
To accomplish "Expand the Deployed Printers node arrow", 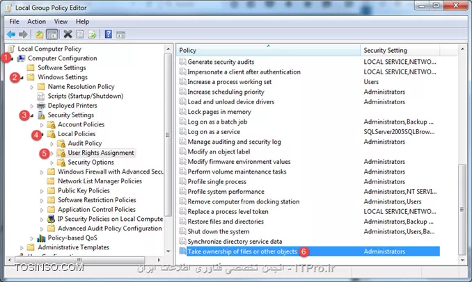I will pyautogui.click(x=32, y=106).
